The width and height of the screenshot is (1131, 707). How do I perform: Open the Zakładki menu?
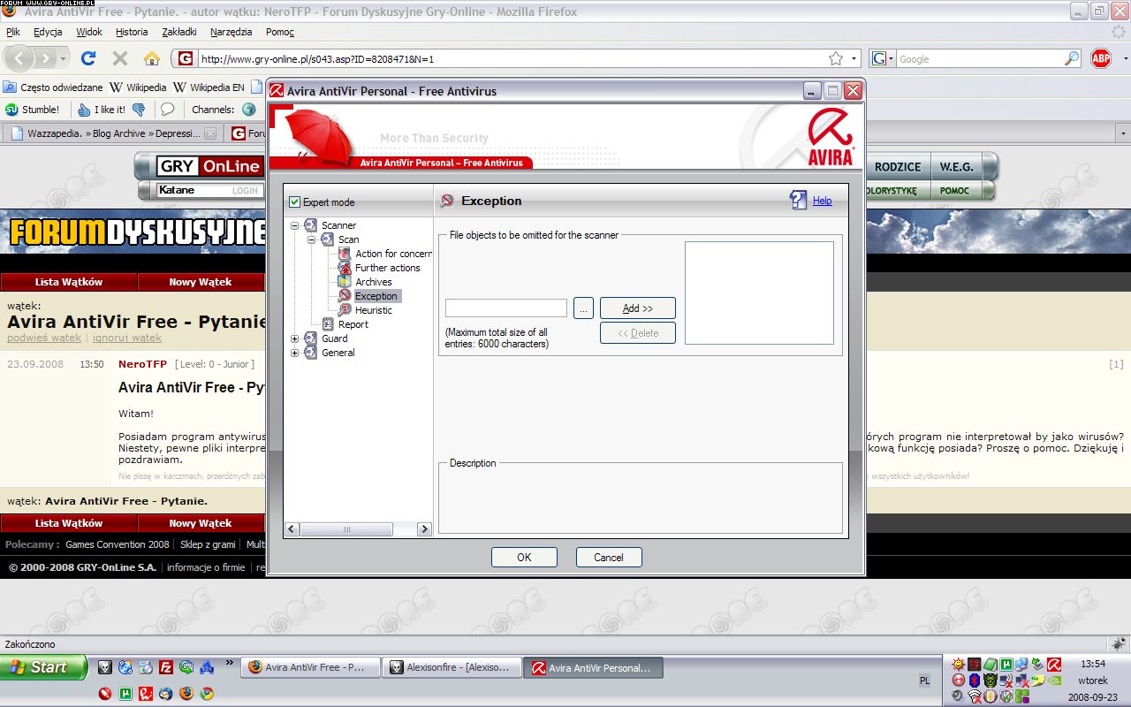click(x=179, y=32)
